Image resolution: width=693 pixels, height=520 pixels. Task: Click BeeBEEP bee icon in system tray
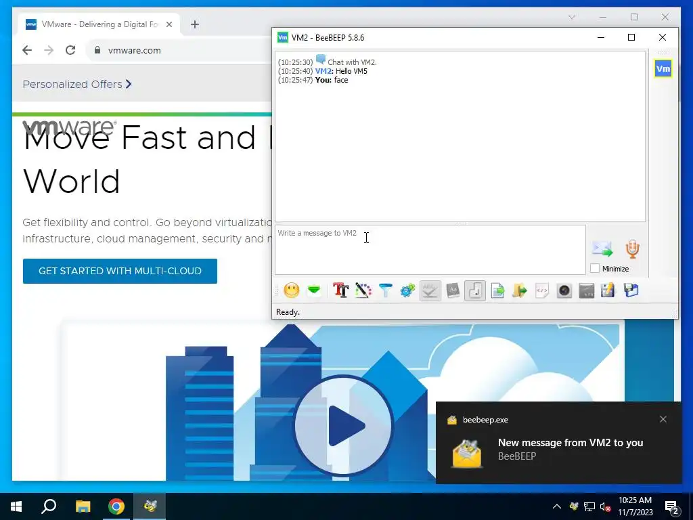pyautogui.click(x=574, y=506)
